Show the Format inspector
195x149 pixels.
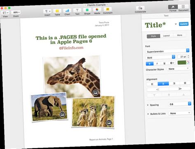[x=173, y=7]
